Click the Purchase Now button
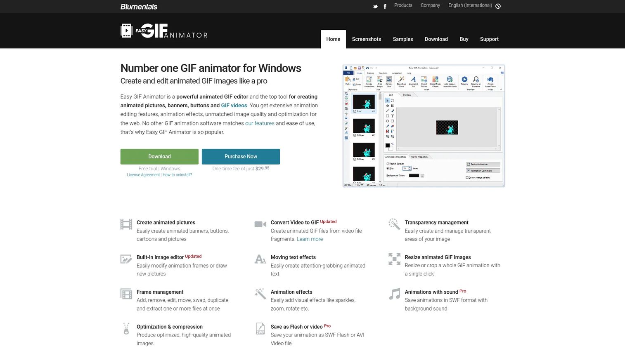 click(241, 157)
